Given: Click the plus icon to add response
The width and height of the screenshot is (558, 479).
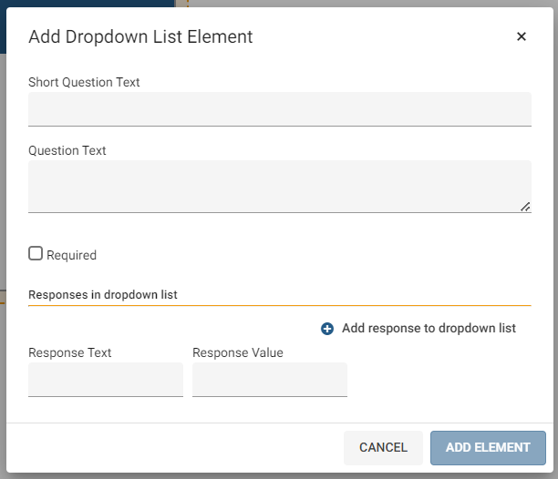Looking at the screenshot, I should click(x=327, y=329).
